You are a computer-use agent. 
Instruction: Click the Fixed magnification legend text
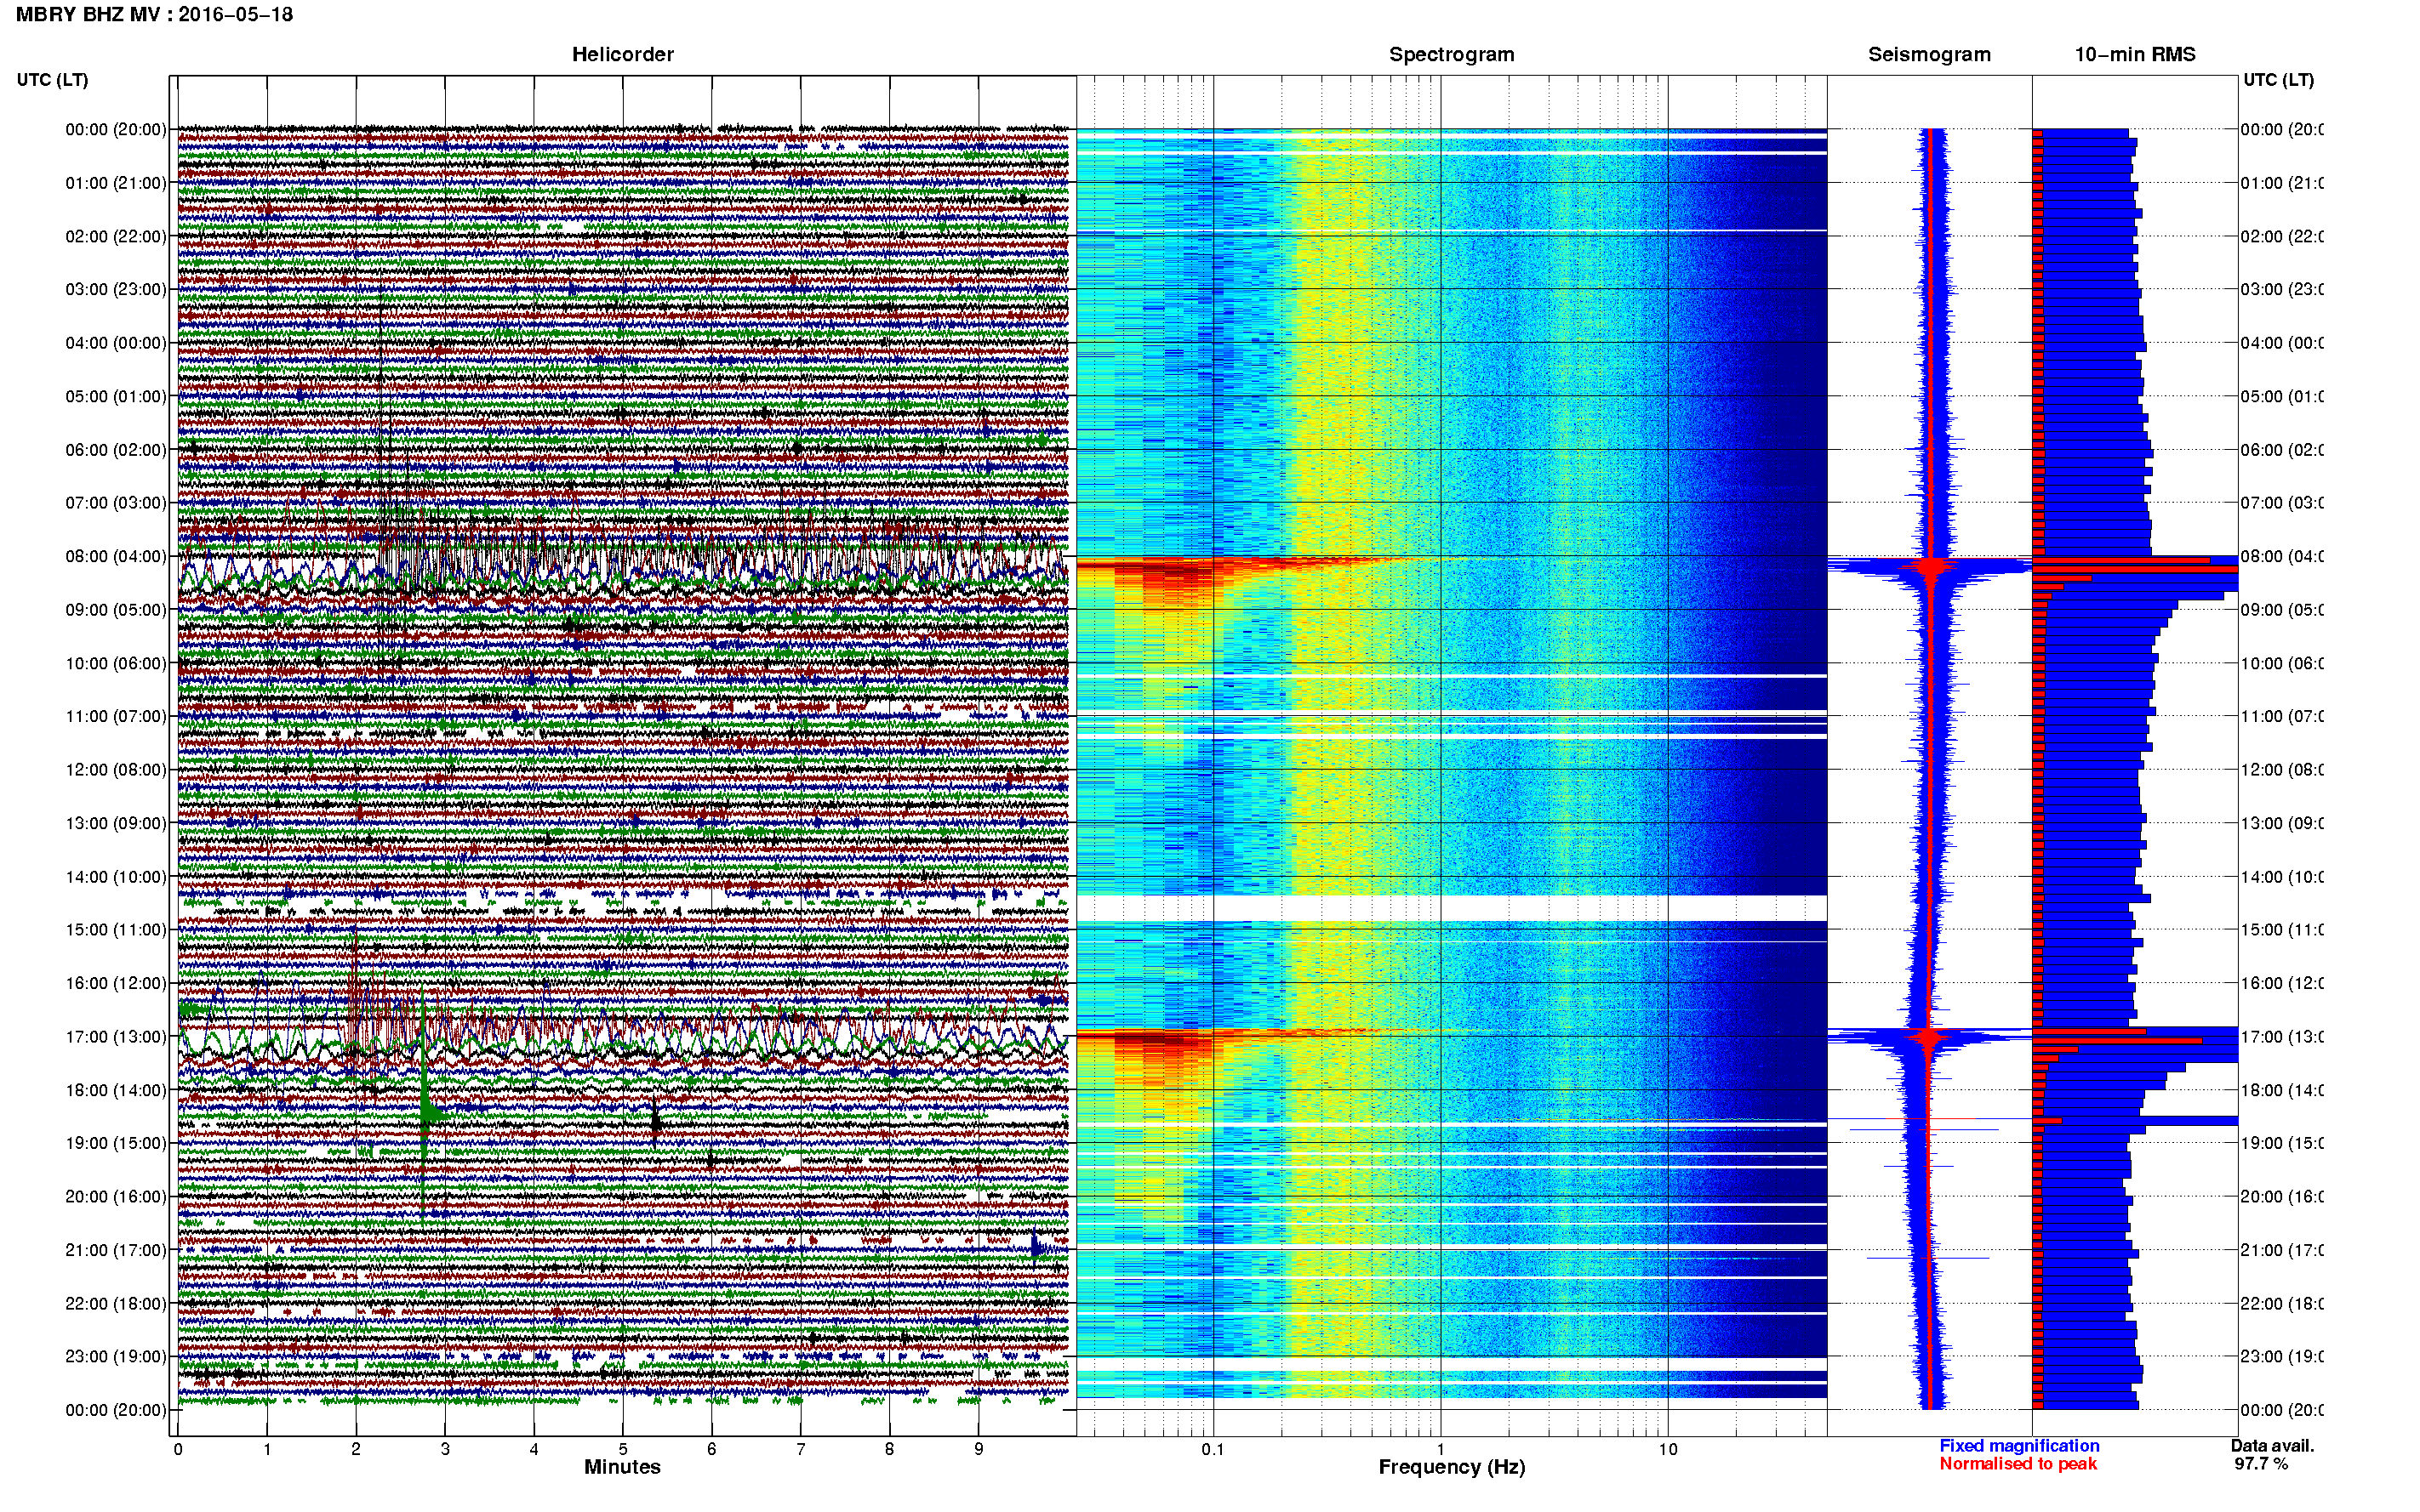tap(2019, 1446)
